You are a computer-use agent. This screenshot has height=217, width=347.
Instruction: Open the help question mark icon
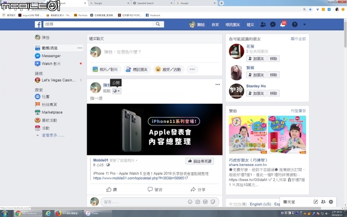(x=294, y=25)
